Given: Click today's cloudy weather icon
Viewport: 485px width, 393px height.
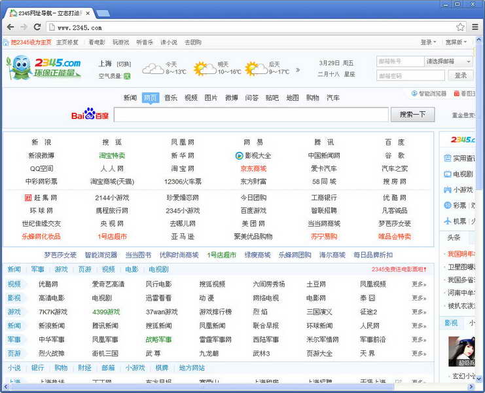Looking at the screenshot, I should pos(153,69).
